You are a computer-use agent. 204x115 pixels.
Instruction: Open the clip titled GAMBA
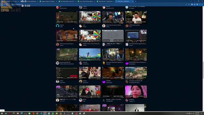point(108,81)
